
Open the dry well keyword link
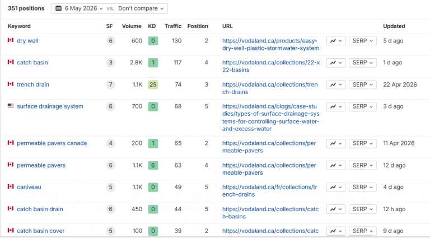pyautogui.click(x=27, y=41)
